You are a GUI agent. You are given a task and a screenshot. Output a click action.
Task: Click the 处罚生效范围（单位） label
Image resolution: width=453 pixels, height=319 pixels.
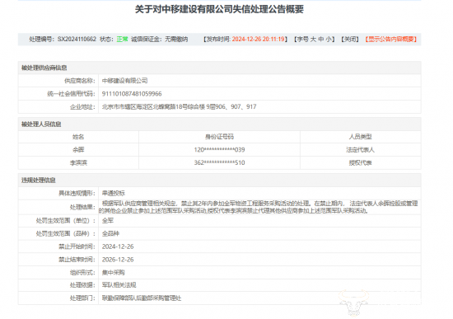pos(66,221)
